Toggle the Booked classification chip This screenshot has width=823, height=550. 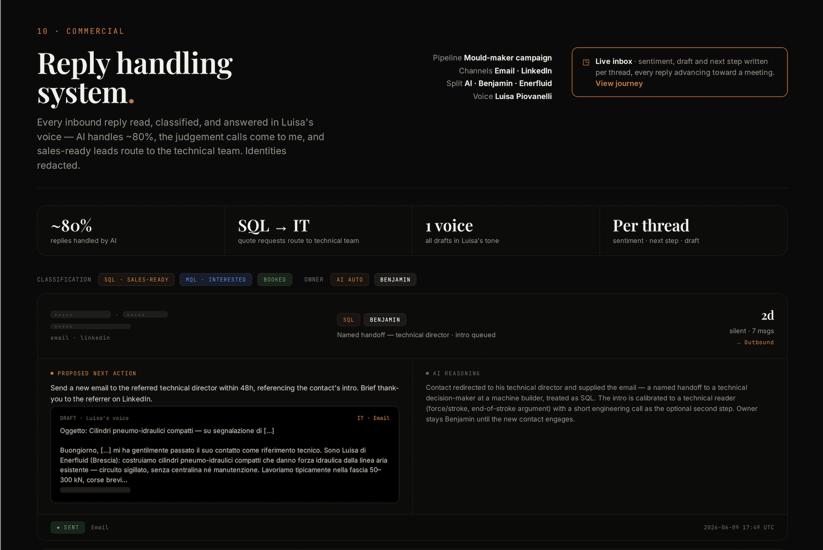275,280
